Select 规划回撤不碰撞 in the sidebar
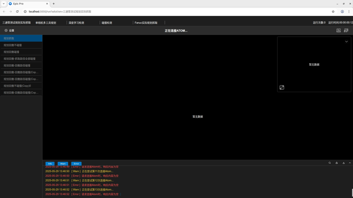This screenshot has height=198, width=353. pos(13,45)
